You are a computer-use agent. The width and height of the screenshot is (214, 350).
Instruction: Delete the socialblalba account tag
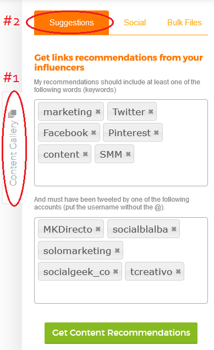tap(174, 229)
